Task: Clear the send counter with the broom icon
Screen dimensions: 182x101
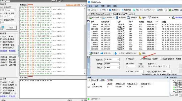Action: click(140, 53)
